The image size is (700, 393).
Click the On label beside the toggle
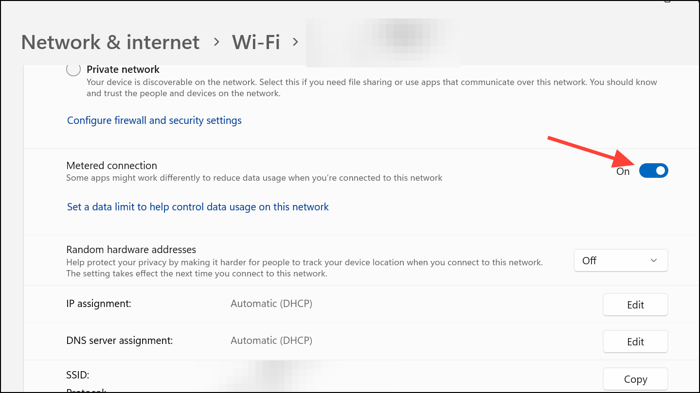(x=623, y=171)
